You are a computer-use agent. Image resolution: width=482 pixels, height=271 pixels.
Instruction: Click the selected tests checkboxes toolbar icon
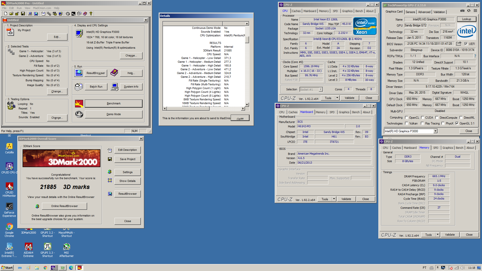pyautogui.click(x=49, y=14)
